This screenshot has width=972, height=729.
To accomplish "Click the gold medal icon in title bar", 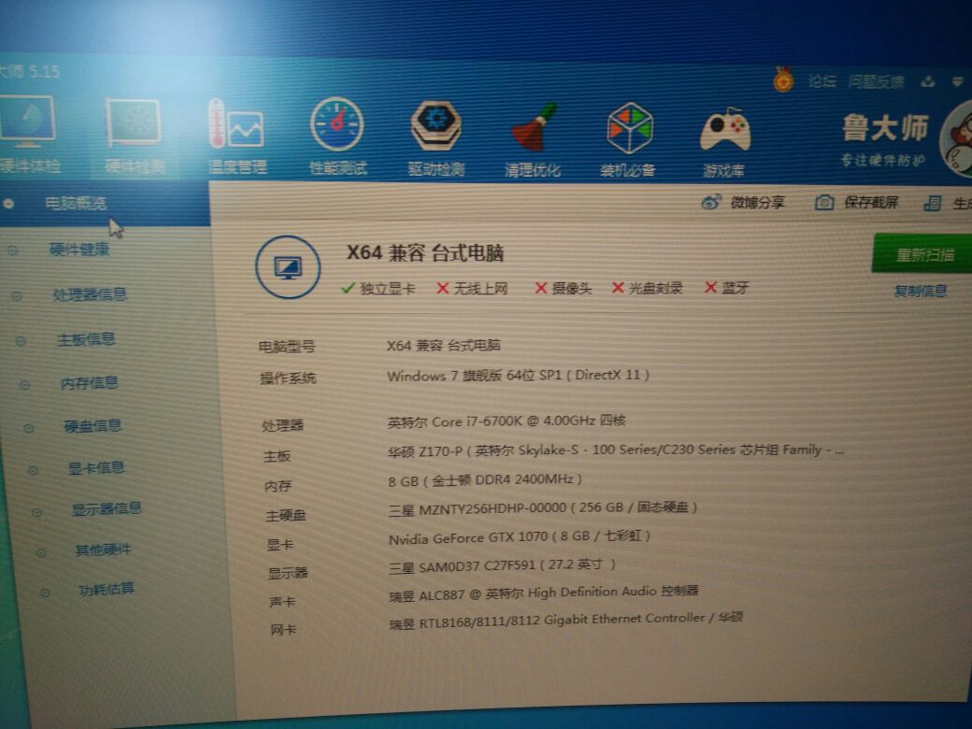I will coord(783,80).
